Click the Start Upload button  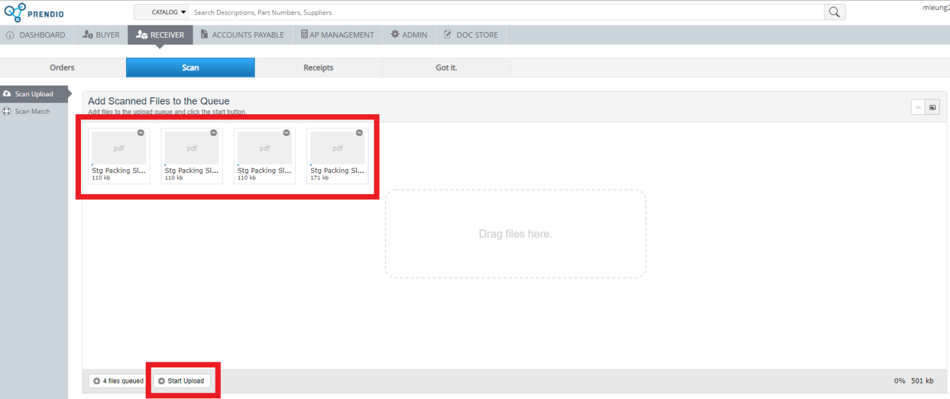point(182,381)
